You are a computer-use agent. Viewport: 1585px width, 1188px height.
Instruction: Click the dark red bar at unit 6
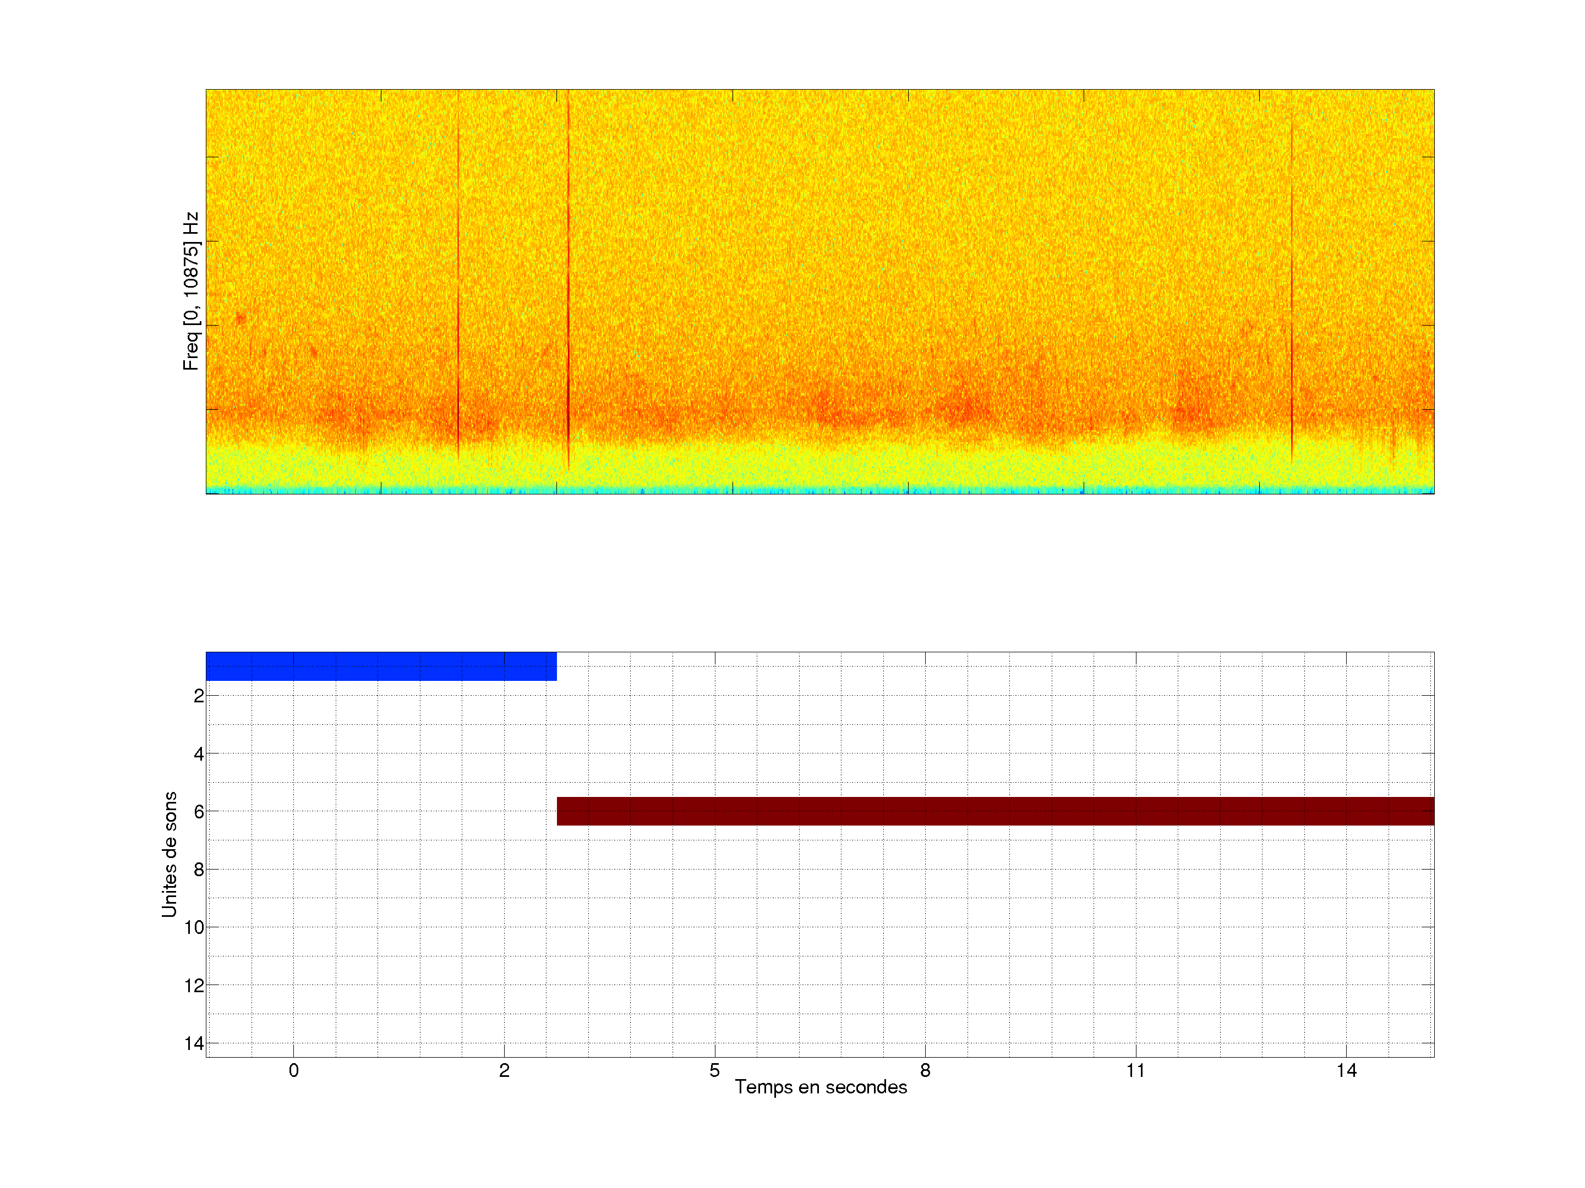point(994,811)
